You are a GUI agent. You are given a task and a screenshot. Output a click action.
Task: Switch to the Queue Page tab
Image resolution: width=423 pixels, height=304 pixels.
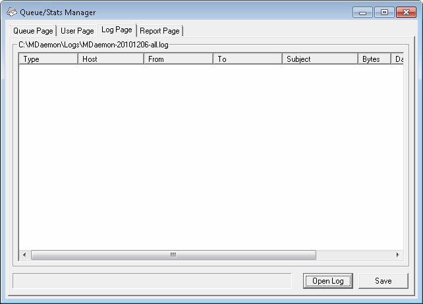33,31
